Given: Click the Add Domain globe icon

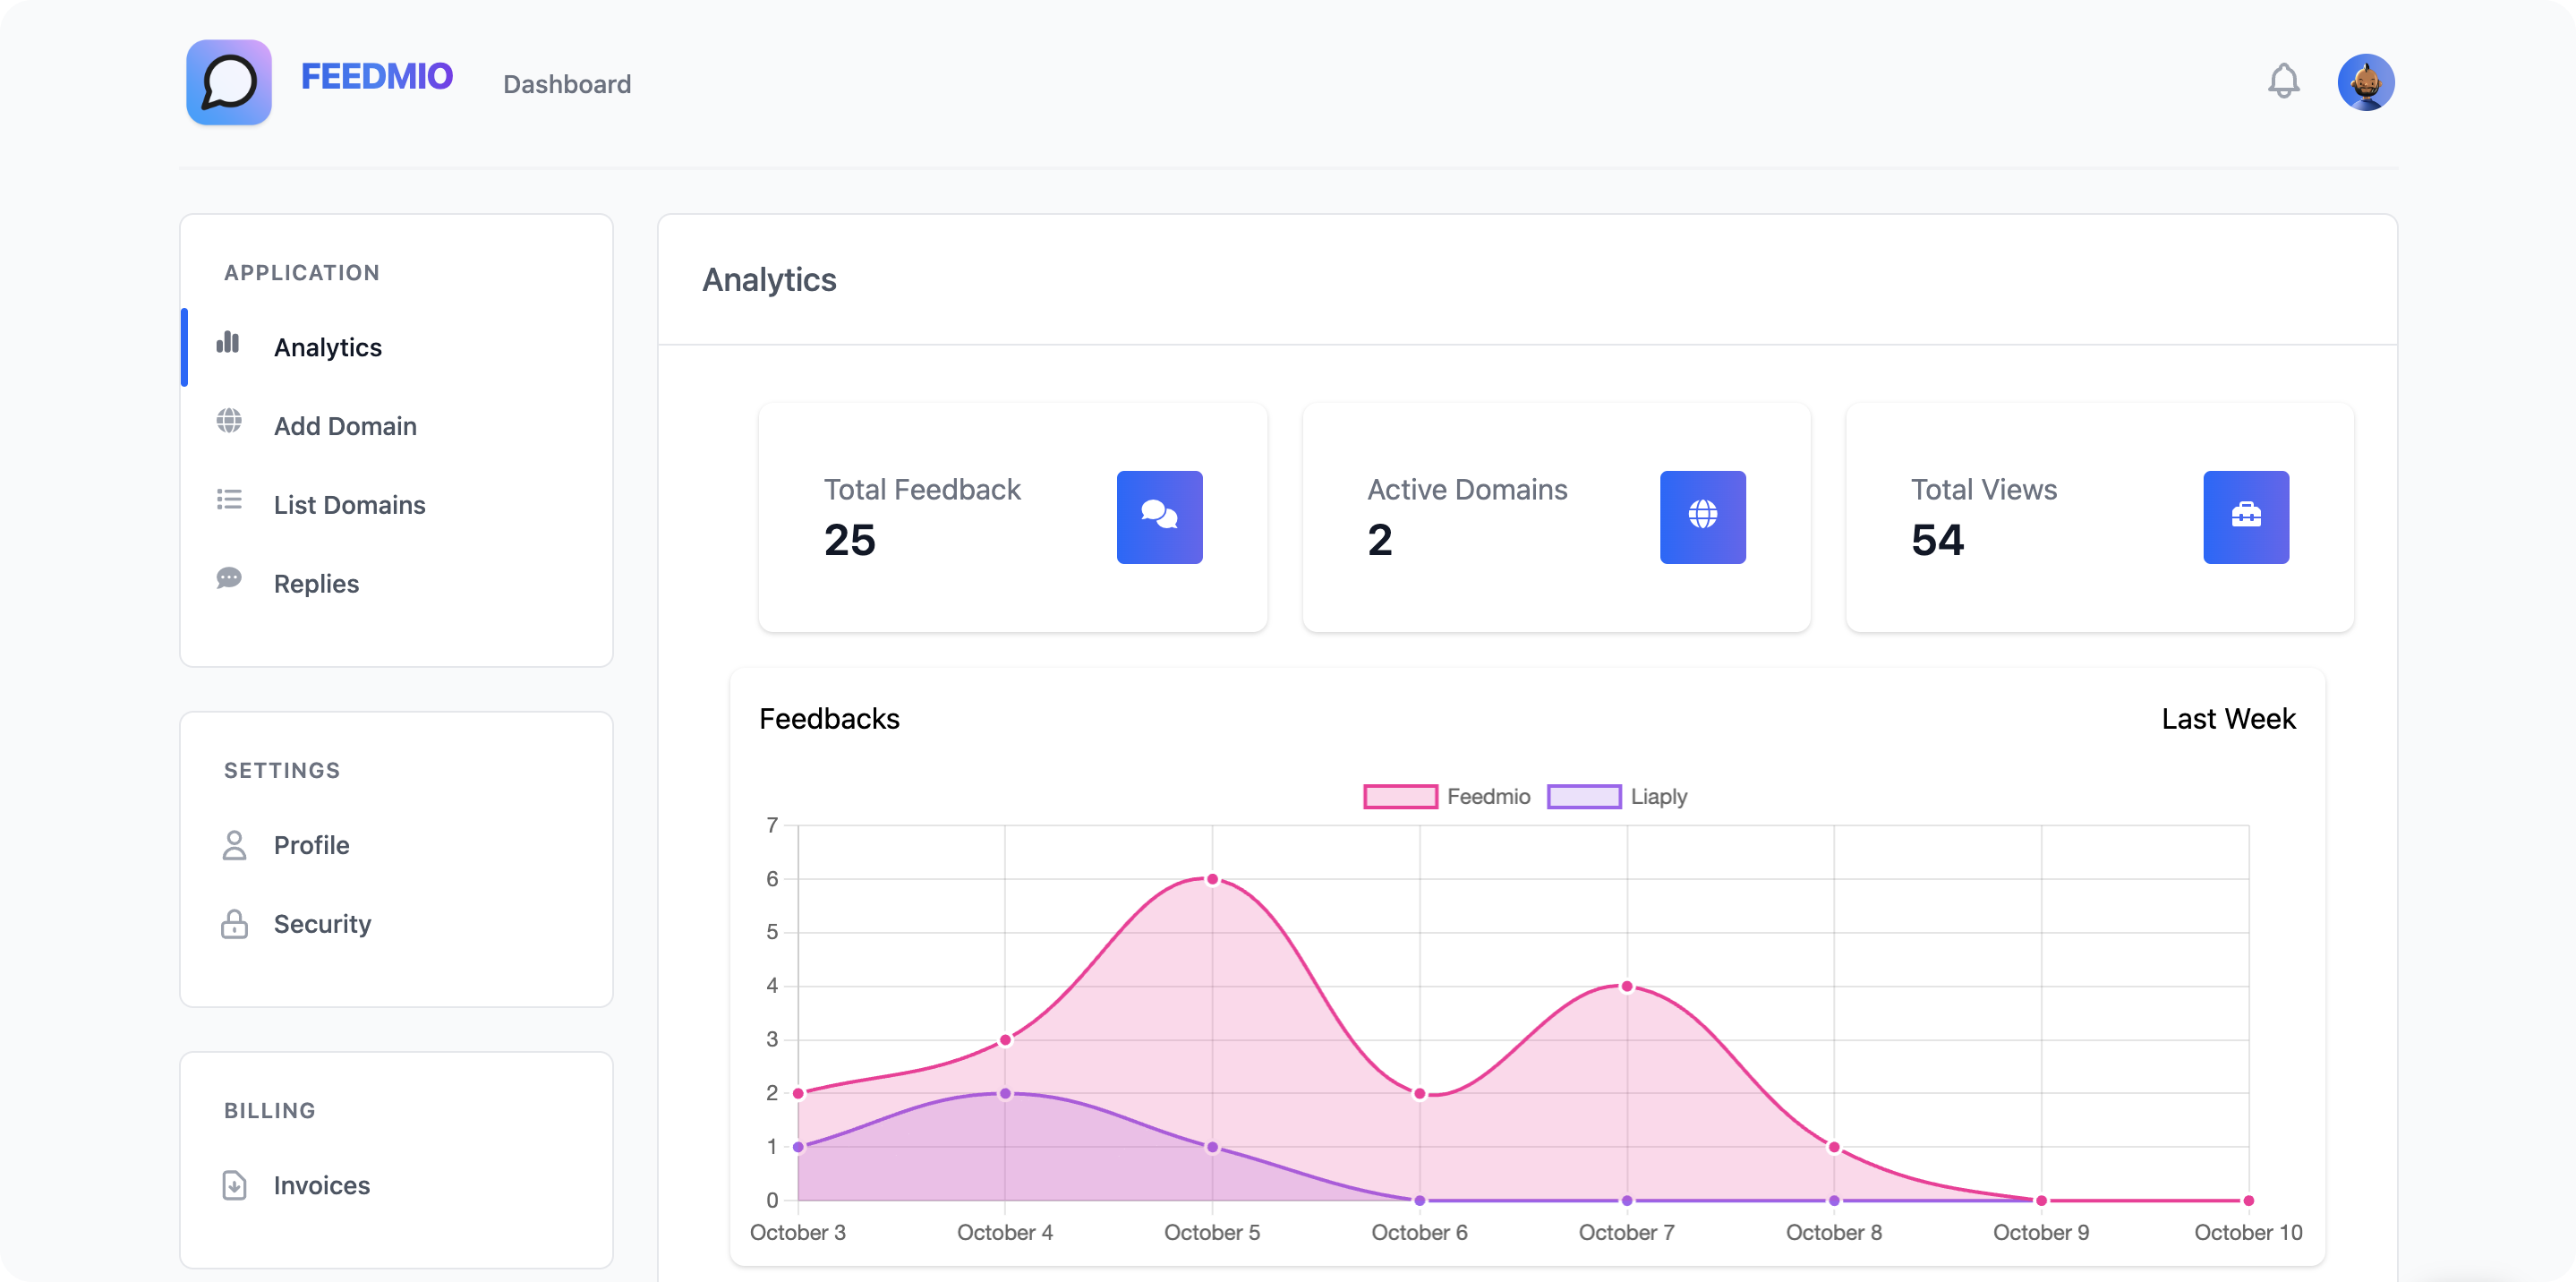Looking at the screenshot, I should pyautogui.click(x=229, y=421).
